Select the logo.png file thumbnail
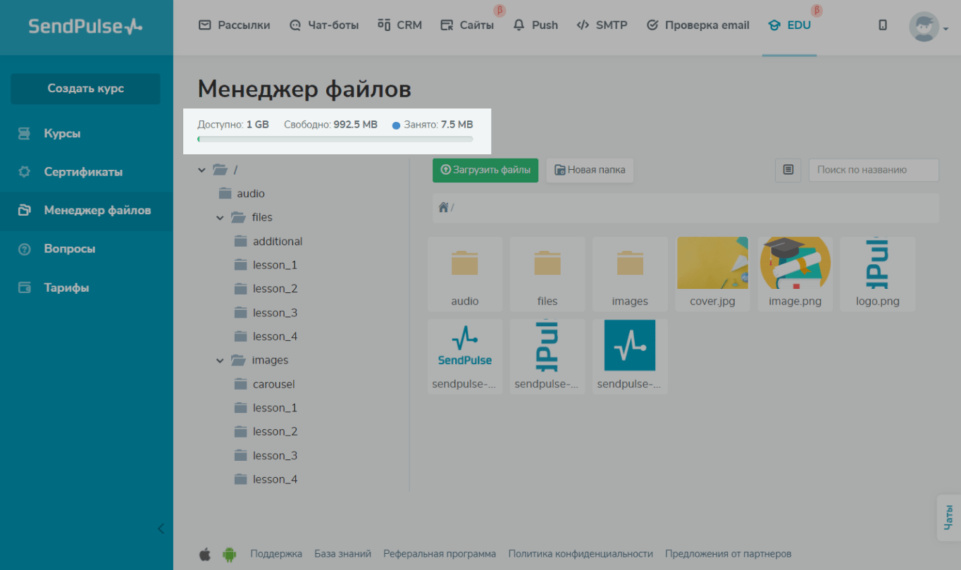 [x=878, y=275]
